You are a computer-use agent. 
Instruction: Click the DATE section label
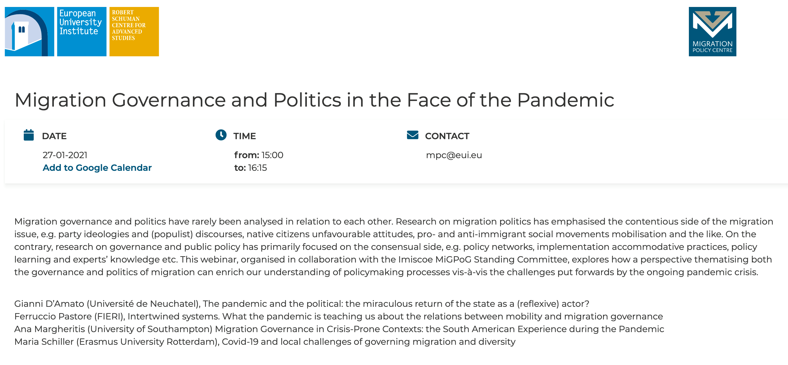click(54, 136)
